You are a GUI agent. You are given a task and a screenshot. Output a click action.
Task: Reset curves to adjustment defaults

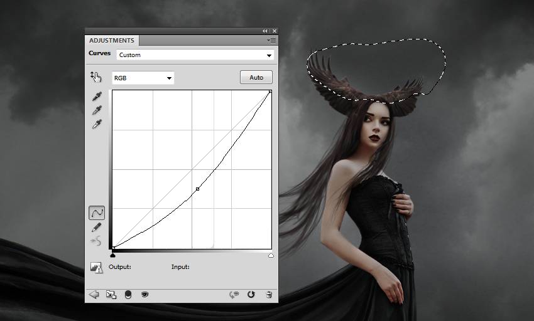[251, 294]
